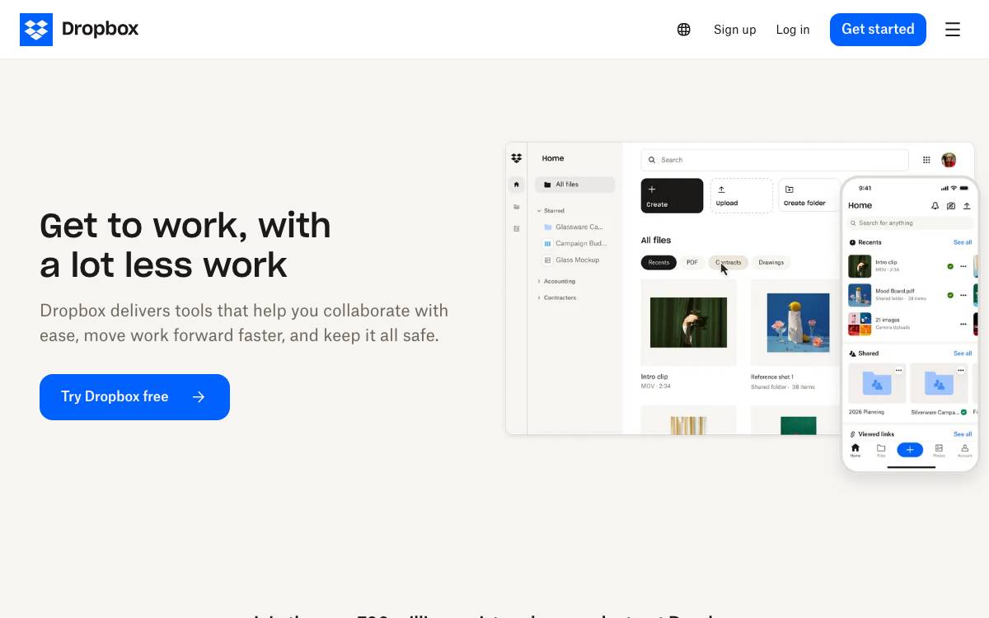Screen dimensions: 989x618
Task: Click See all next to Shared
Action: pyautogui.click(x=963, y=353)
